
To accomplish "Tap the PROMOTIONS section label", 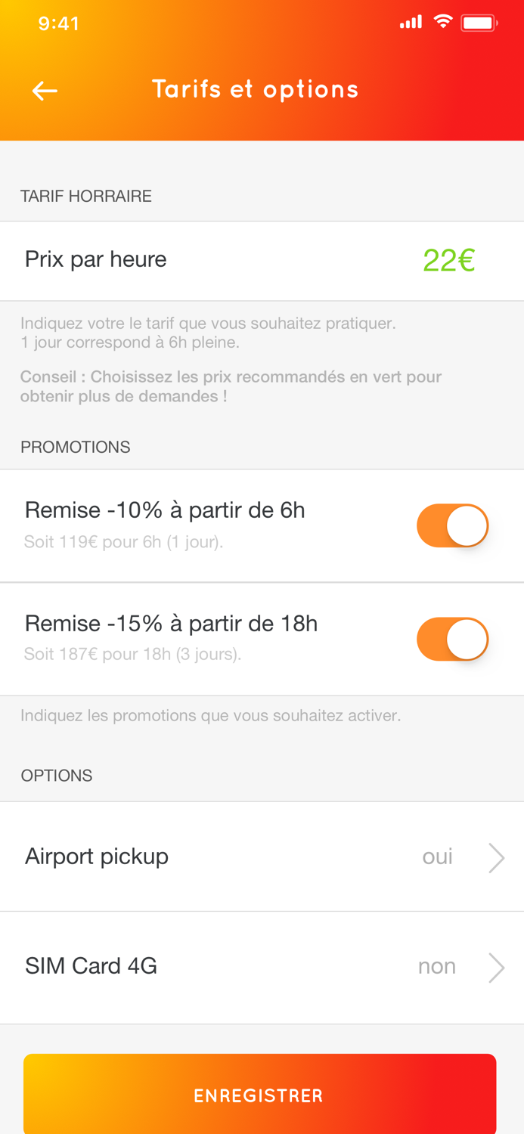I will coord(76,447).
